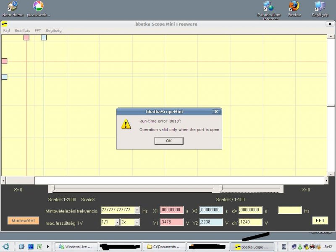
Task: Open the Fájl menu
Action: pos(6,30)
